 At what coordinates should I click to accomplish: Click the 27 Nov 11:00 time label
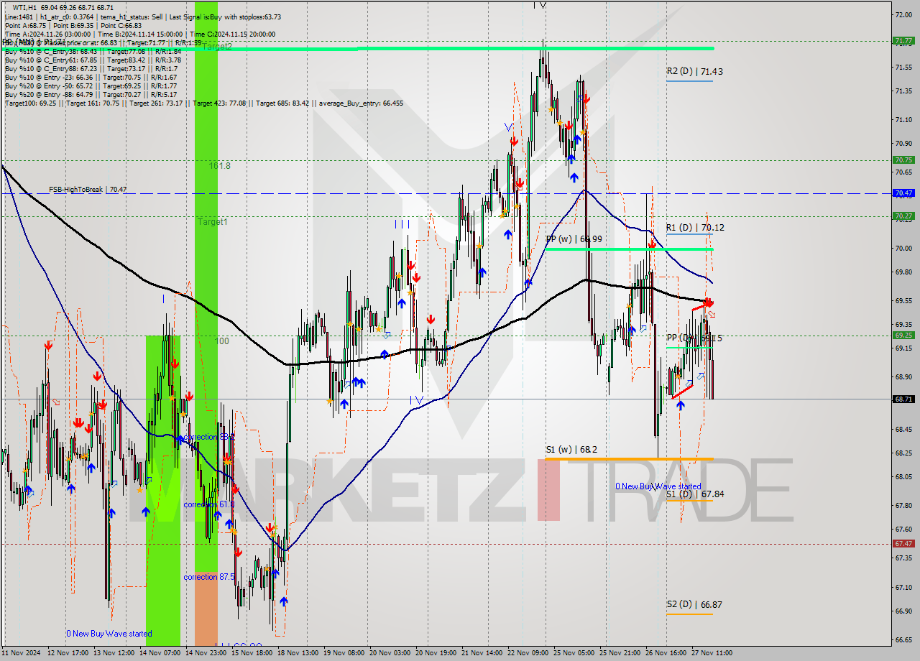[x=712, y=653]
